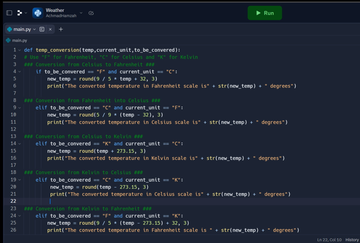Expand the Weather project name dropdown chevron

click(81, 13)
